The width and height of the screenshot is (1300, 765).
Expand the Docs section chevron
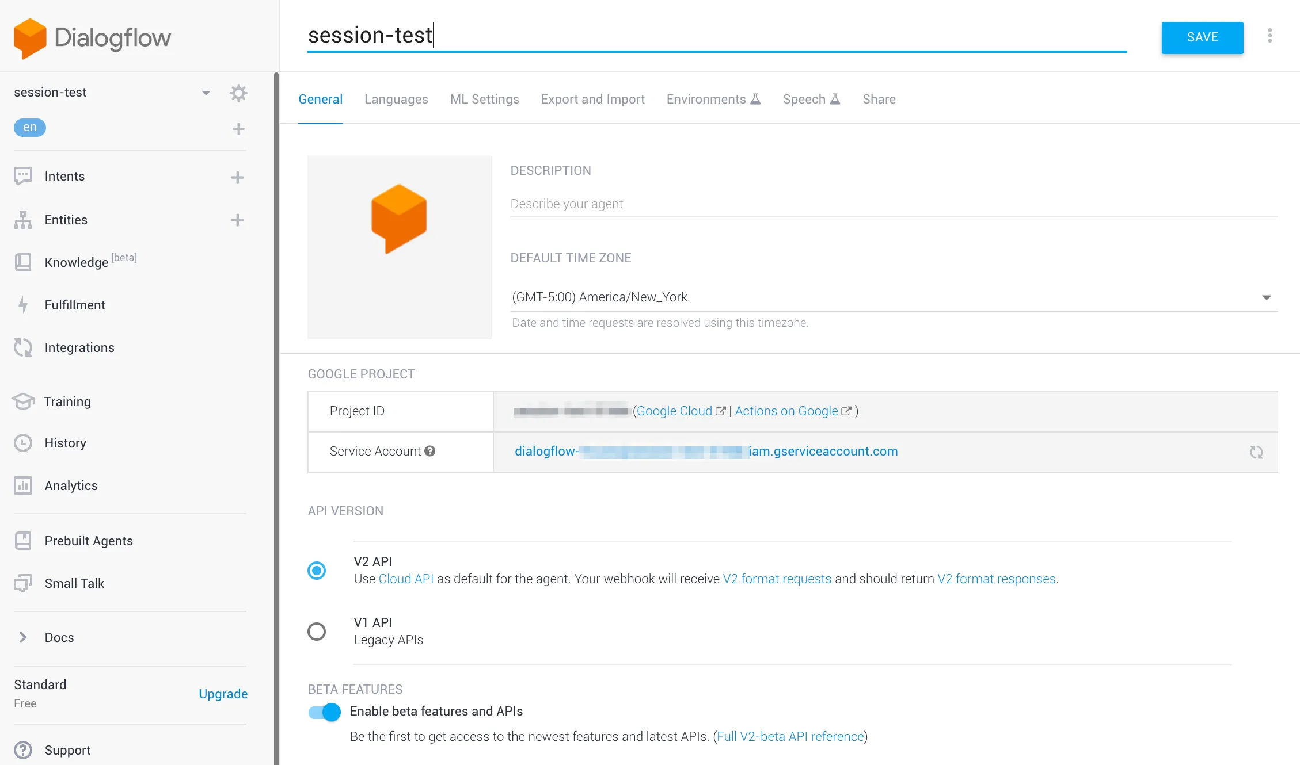[23, 637]
